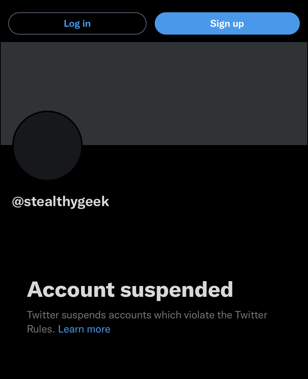This screenshot has width=308, height=379.
Task: Open the Learn more link
Action: point(84,329)
